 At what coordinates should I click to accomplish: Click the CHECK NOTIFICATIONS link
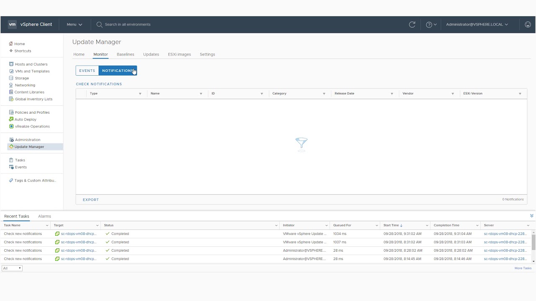(99, 84)
